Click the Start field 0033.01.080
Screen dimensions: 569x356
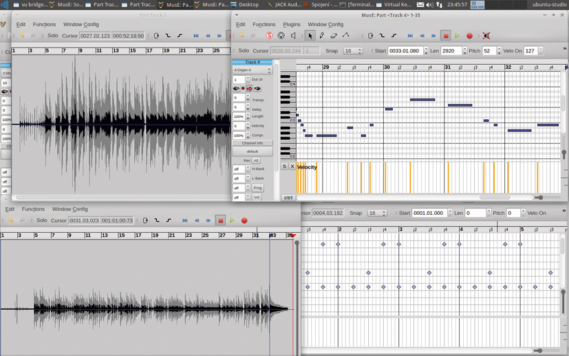pos(405,51)
